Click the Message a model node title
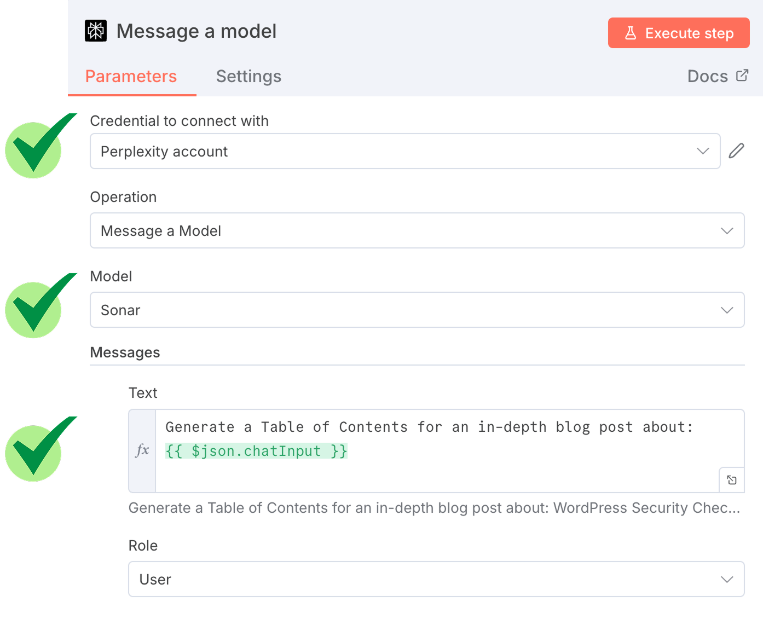The height and width of the screenshot is (625, 763). point(196,31)
